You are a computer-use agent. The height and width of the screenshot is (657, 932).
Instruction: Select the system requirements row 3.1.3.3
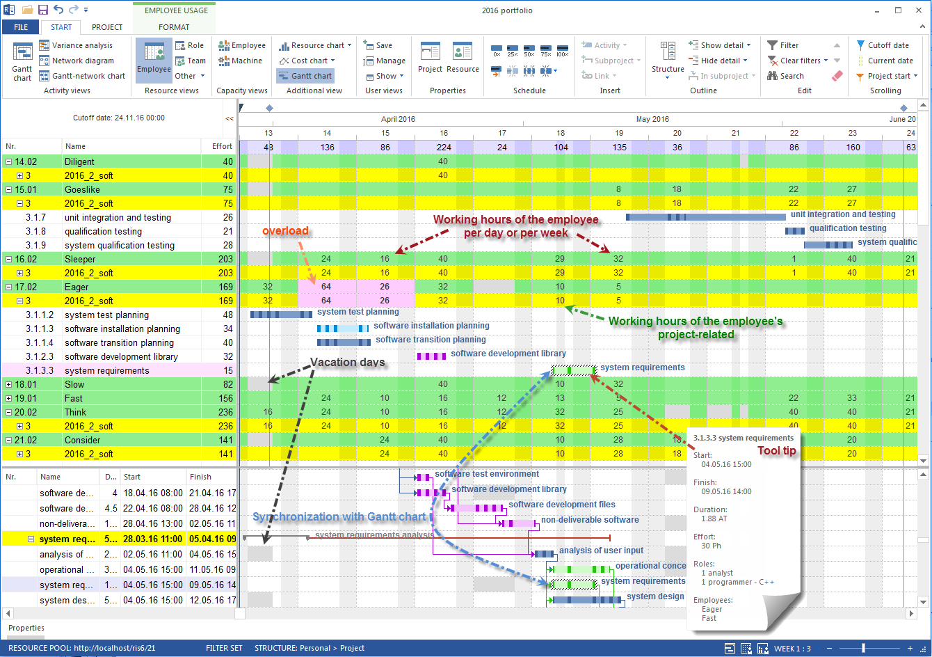[x=119, y=370]
